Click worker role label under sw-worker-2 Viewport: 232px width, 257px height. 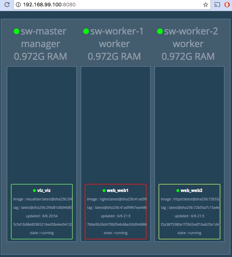click(x=188, y=44)
